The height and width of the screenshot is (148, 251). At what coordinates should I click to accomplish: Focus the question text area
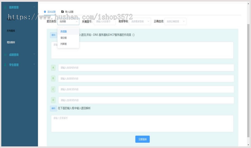pos(142,50)
